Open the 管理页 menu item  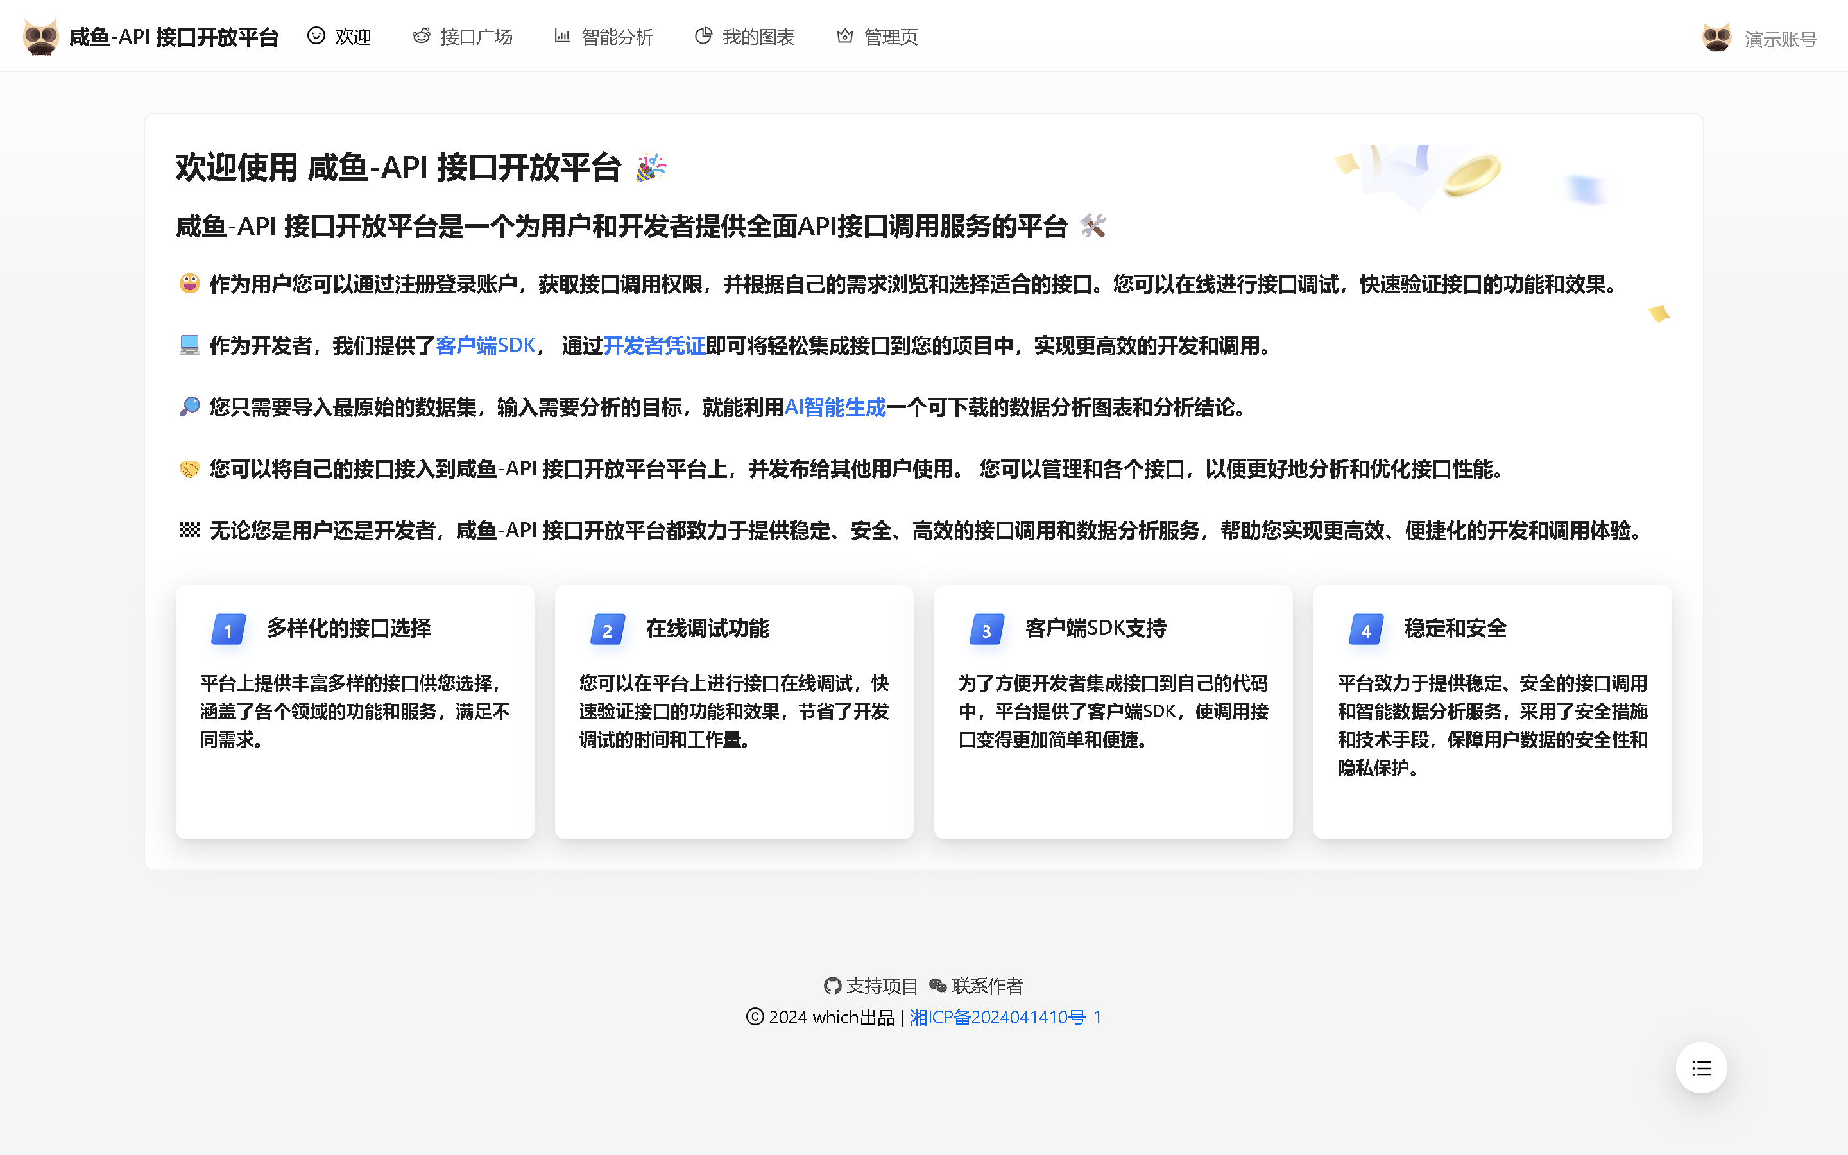tap(877, 36)
